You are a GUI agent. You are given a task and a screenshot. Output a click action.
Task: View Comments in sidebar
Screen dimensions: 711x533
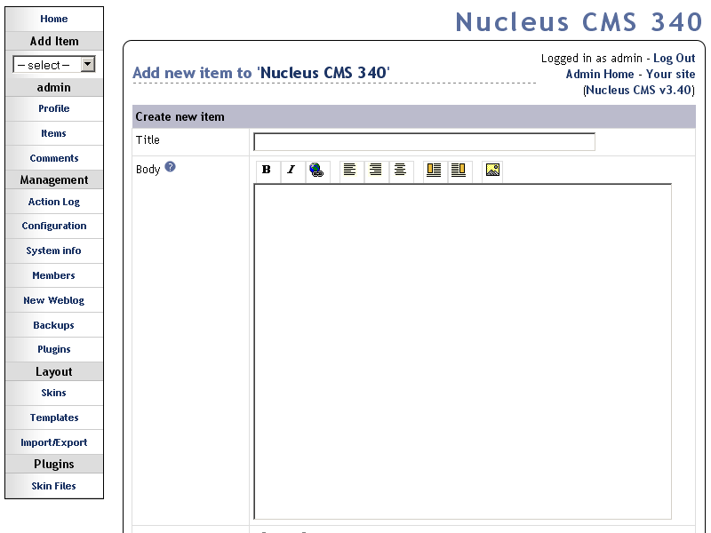click(x=54, y=158)
